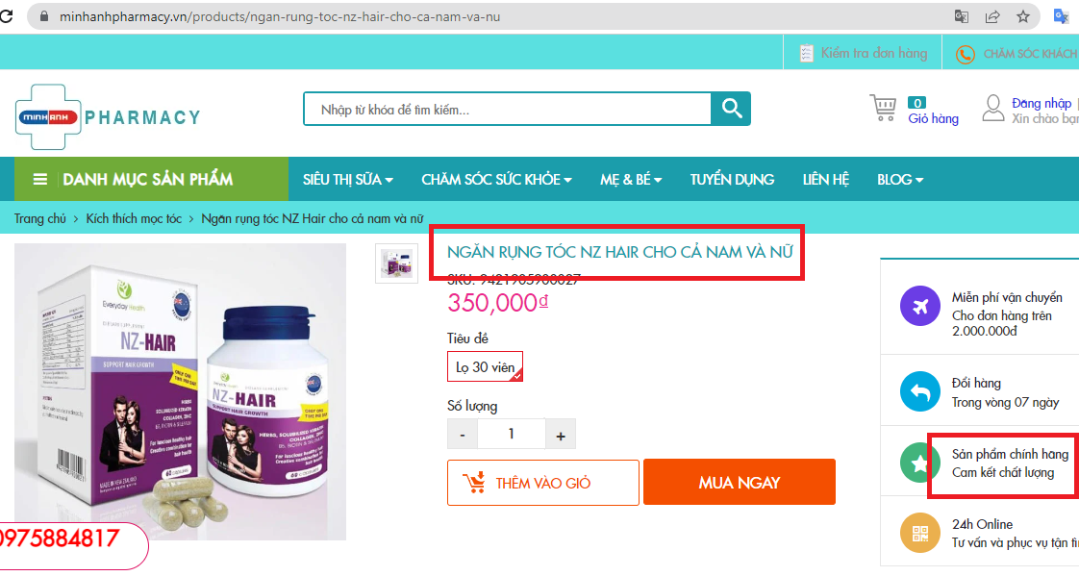This screenshot has width=1079, height=576.
Task: Click the orange phone icon for customer care
Action: 966,54
